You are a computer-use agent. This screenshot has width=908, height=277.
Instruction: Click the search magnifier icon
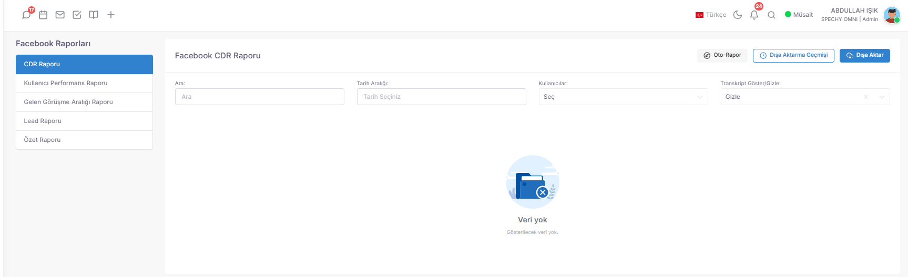pyautogui.click(x=771, y=15)
